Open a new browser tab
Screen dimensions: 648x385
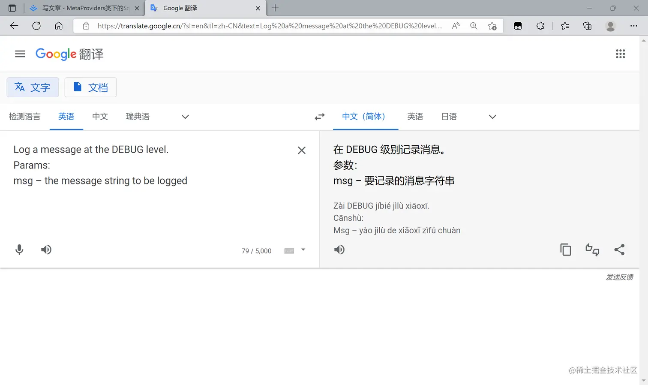pyautogui.click(x=275, y=8)
